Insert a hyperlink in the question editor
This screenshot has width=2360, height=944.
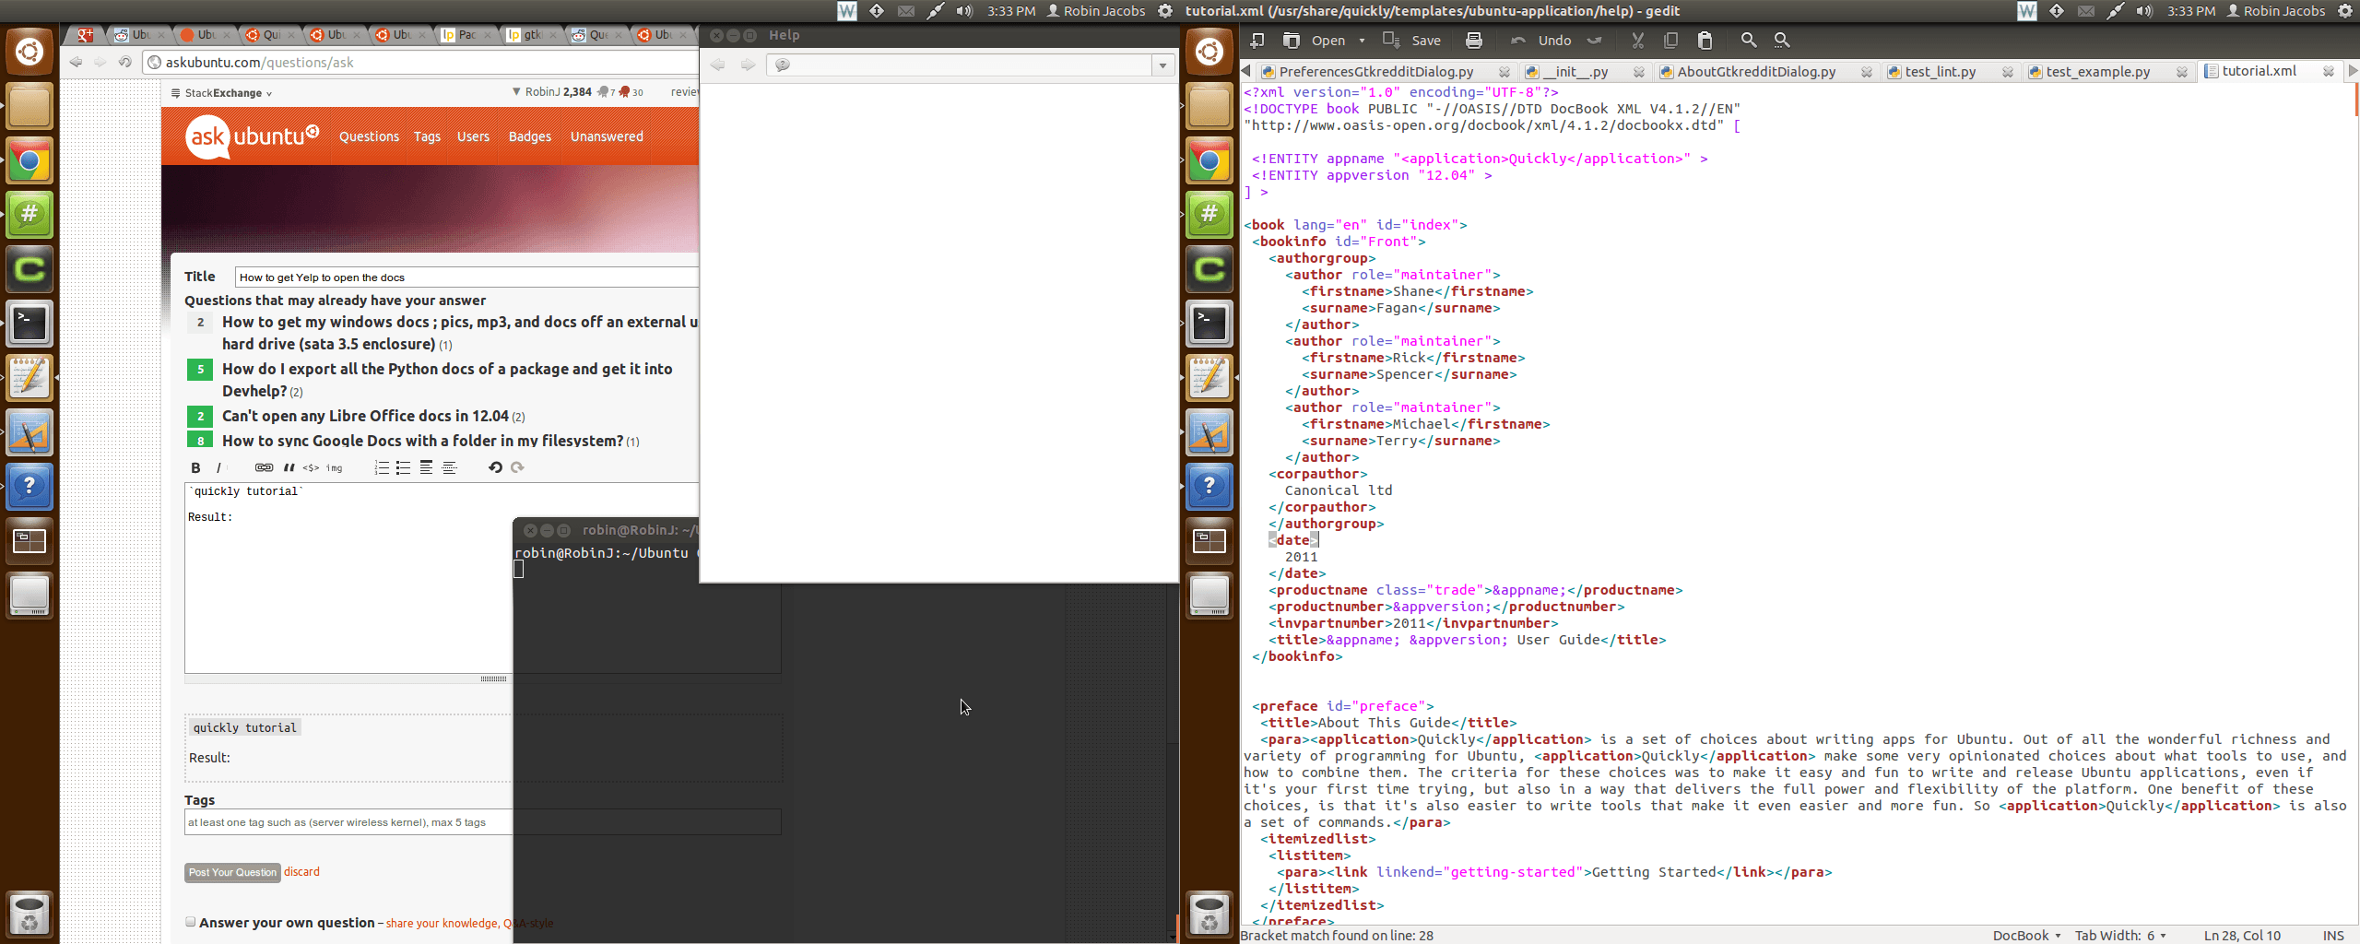click(264, 467)
